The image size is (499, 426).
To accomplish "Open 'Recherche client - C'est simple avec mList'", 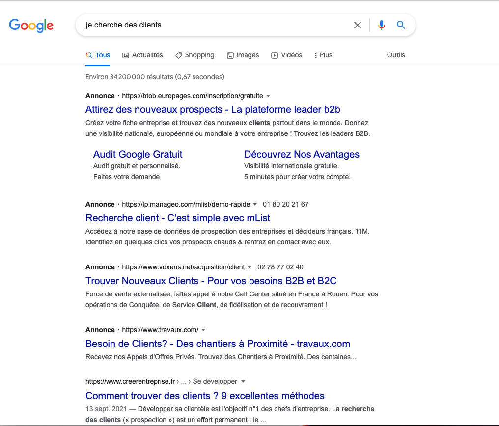I will tap(178, 218).
